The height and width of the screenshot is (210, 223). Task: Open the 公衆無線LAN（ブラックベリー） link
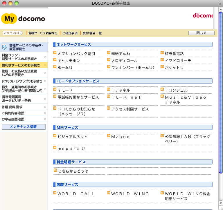tap(188, 139)
